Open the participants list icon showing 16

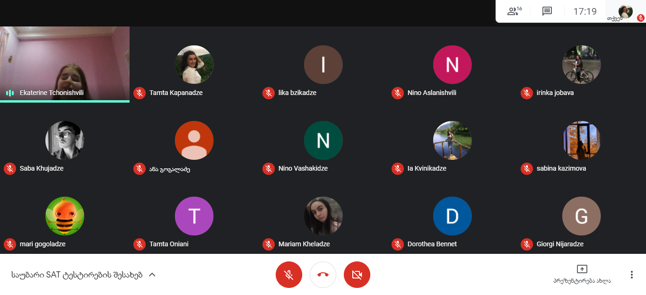click(514, 11)
